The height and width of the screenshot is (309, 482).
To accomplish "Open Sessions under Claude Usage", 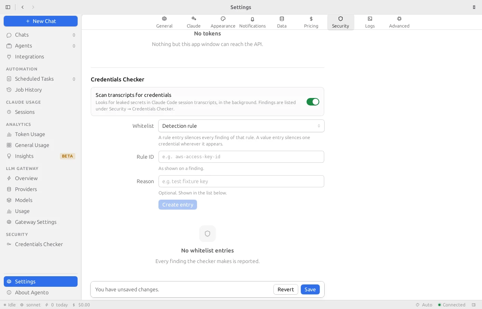I will (x=41, y=112).
